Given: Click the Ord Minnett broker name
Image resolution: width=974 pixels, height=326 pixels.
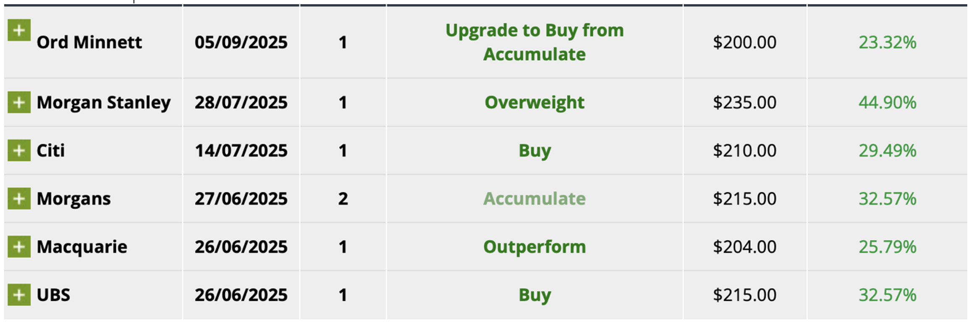Looking at the screenshot, I should 89,42.
